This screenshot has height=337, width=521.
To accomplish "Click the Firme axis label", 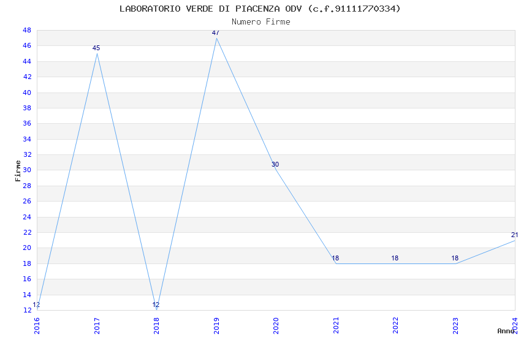I will point(18,171).
